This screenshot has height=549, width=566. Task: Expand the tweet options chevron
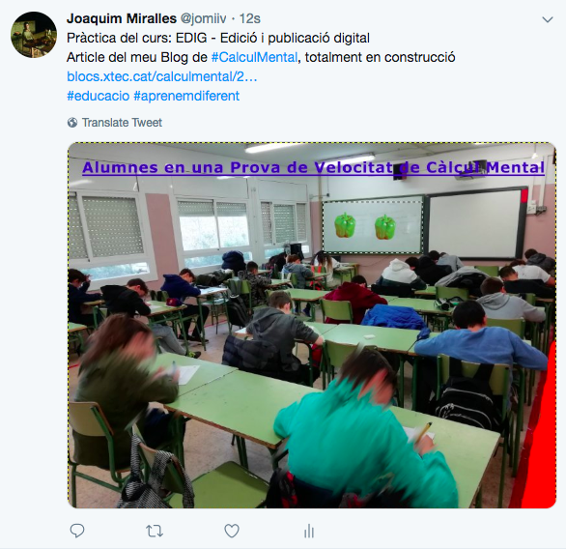(548, 19)
